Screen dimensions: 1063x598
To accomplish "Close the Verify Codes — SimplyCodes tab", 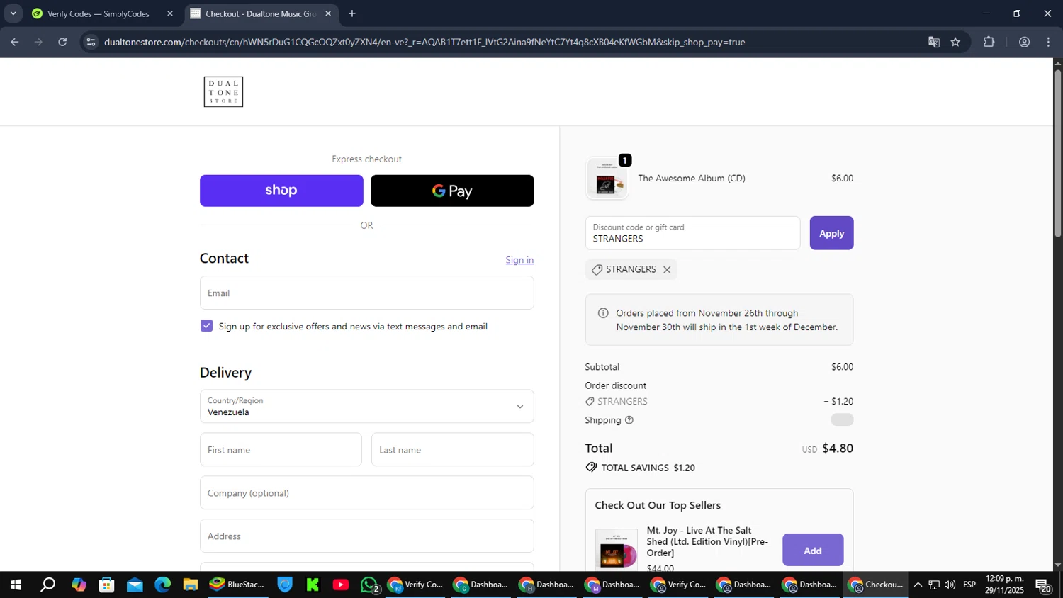I will (170, 13).
